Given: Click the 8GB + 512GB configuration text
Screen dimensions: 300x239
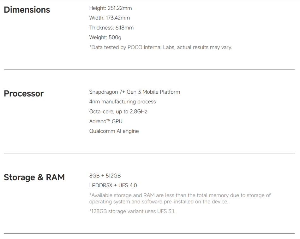Looking at the screenshot, I should pos(105,176).
